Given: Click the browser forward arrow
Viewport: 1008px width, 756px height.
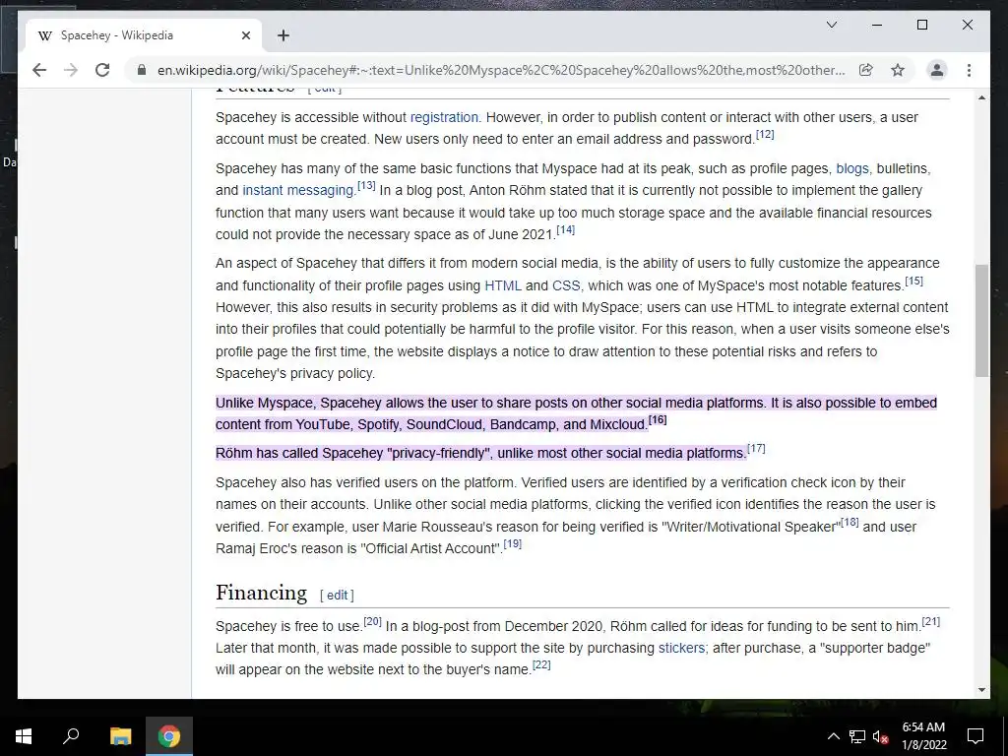Looking at the screenshot, I should point(71,70).
